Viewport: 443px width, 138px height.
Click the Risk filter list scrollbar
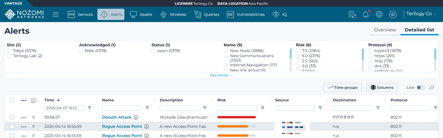[x=363, y=54]
